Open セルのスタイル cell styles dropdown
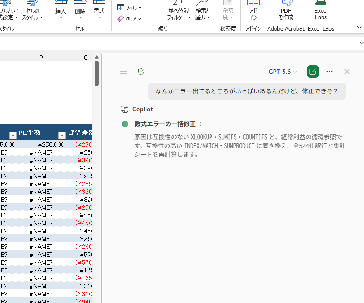Screen dimensions: 364x303 pos(32,10)
